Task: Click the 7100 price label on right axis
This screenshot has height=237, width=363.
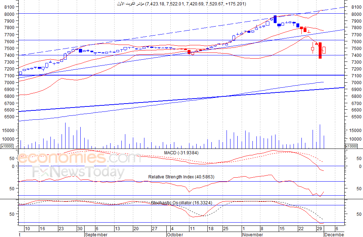Action: [356, 76]
